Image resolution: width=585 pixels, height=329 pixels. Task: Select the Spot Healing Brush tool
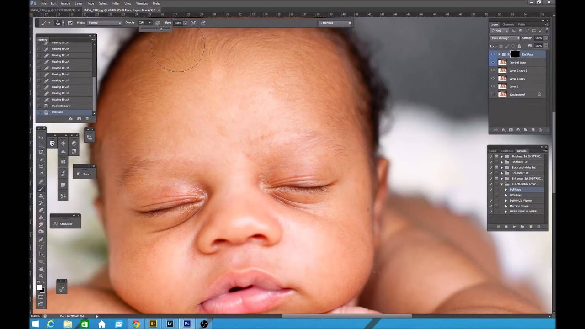[41, 182]
